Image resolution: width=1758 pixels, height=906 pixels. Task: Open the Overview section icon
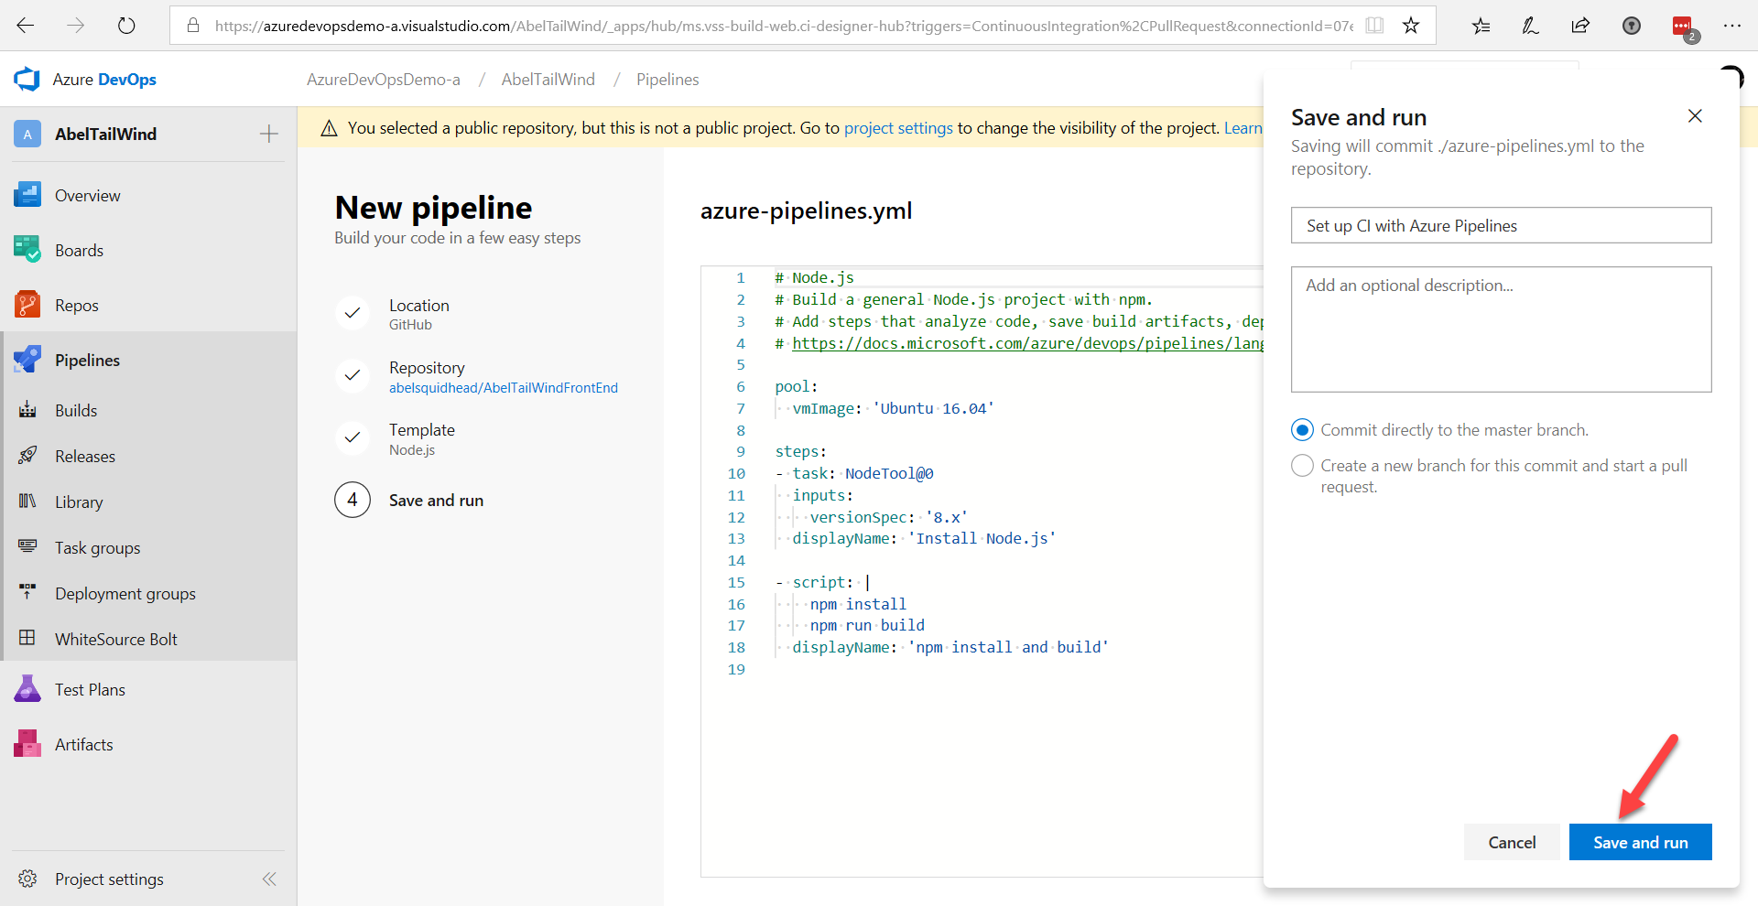point(27,195)
